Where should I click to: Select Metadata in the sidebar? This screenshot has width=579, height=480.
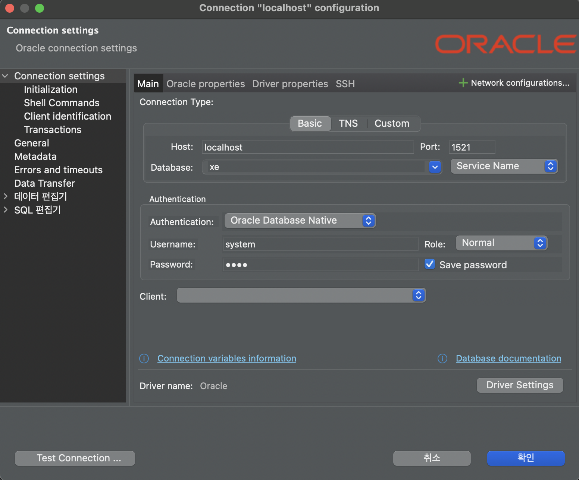click(x=35, y=157)
